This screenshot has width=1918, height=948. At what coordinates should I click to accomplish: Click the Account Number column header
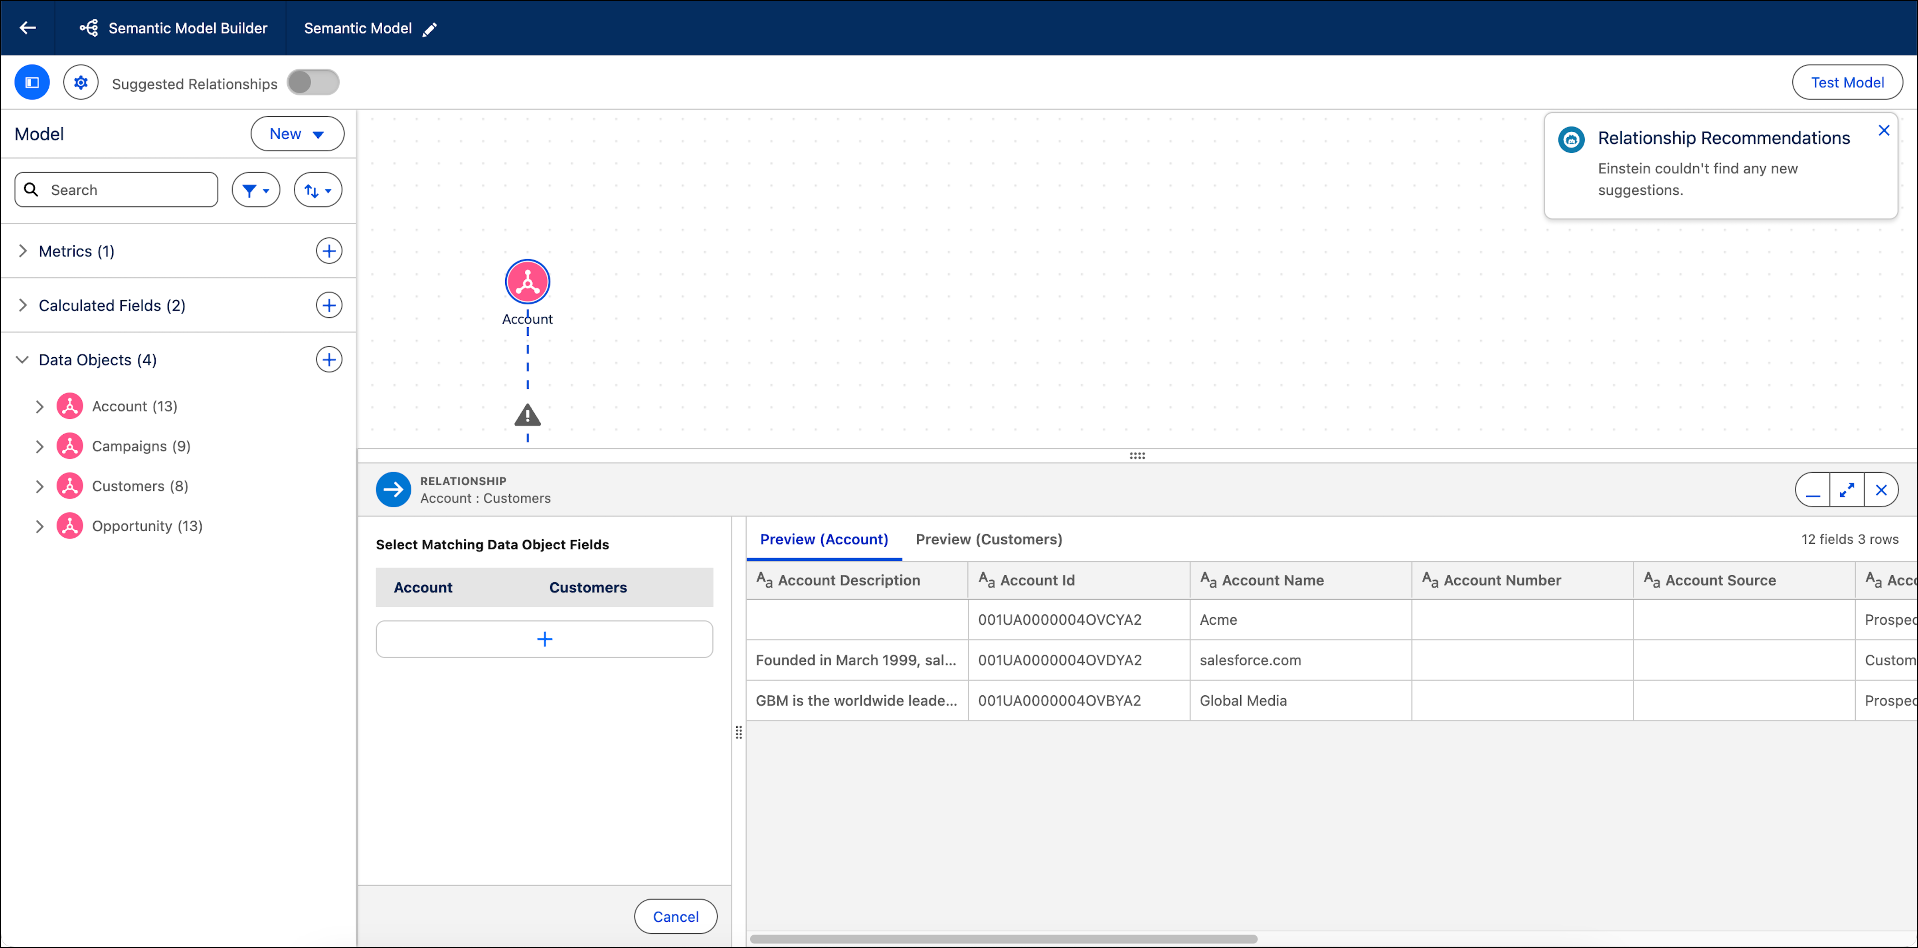tap(1523, 580)
